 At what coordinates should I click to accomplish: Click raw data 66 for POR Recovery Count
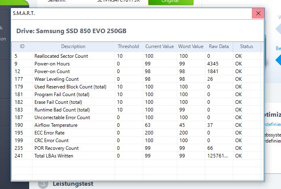210,148
